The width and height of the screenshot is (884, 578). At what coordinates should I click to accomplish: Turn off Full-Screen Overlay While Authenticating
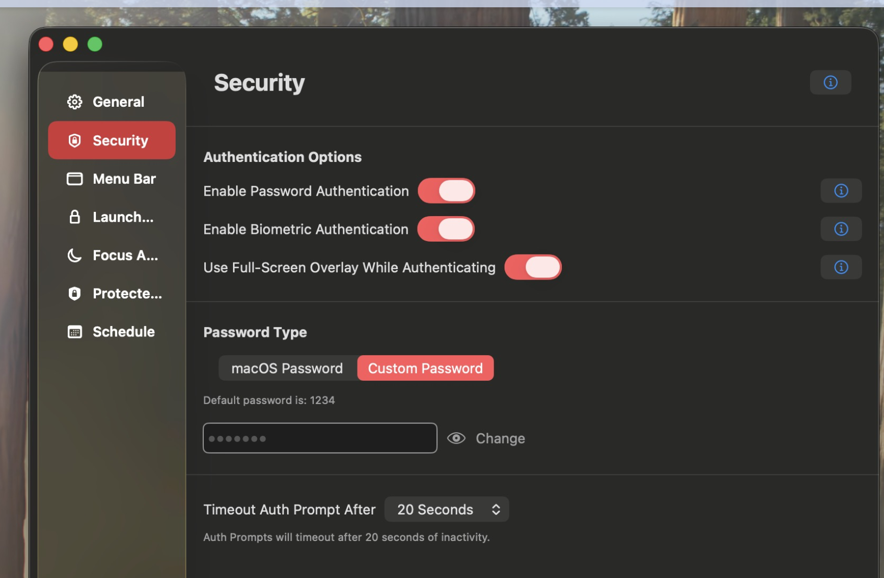(533, 267)
